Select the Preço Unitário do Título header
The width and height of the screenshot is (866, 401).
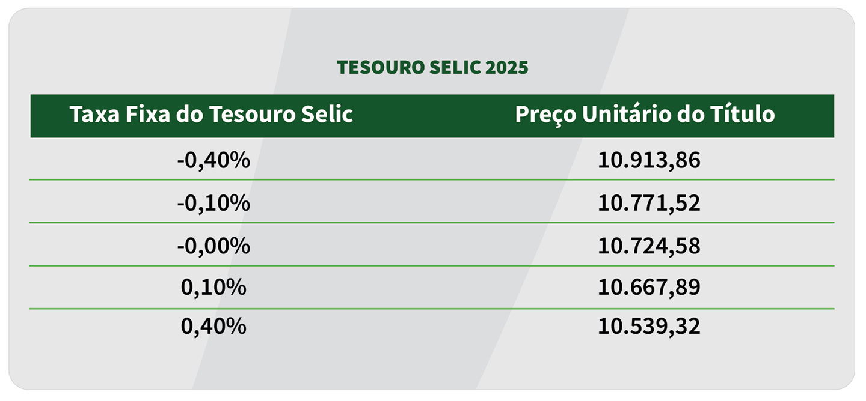645,115
